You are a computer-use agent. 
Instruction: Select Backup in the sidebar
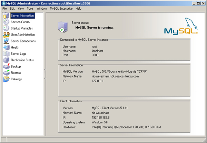tap(16, 67)
